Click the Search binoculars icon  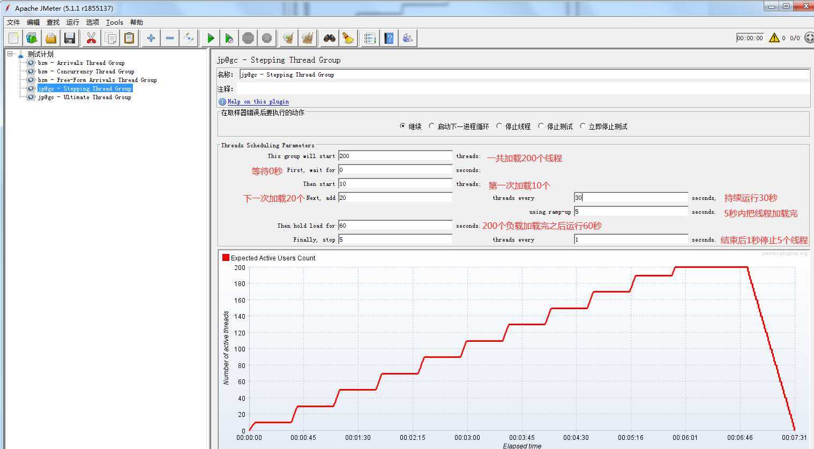click(x=330, y=38)
